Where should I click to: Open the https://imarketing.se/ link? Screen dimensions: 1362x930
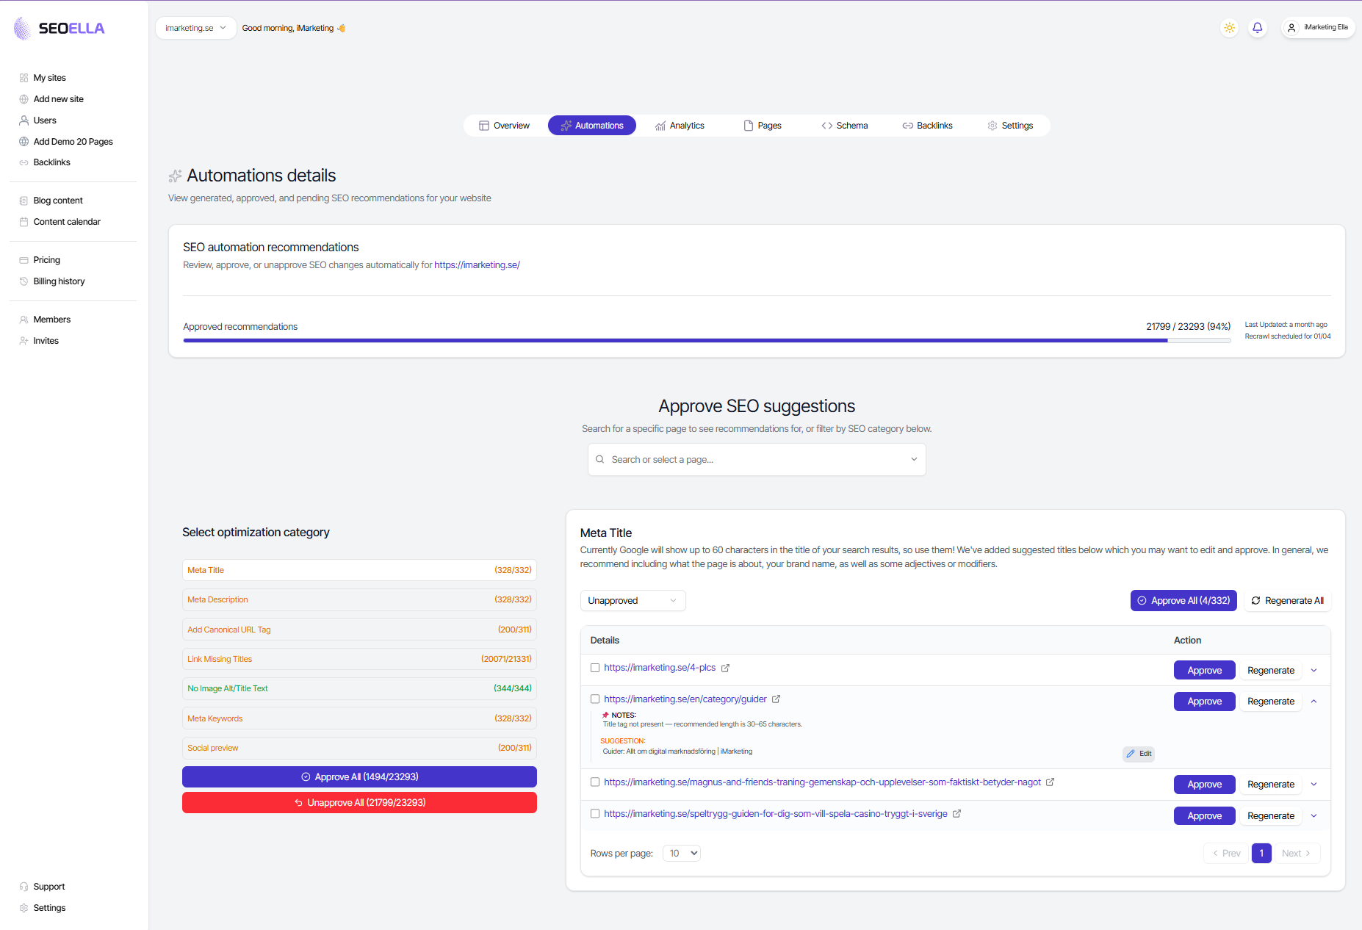477,264
